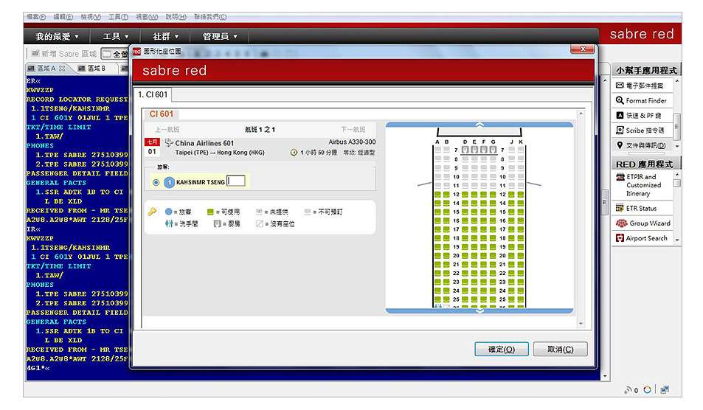This screenshot has height=410, width=703.
Task: Open the Scribe script icon
Action: point(620,130)
